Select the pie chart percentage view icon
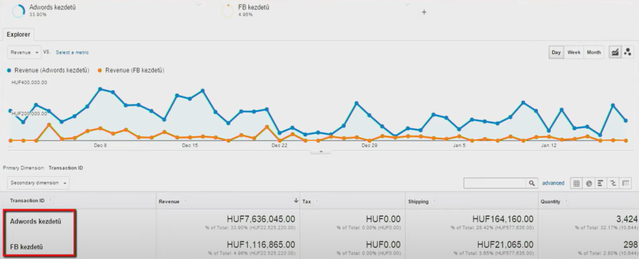 pyautogui.click(x=588, y=183)
